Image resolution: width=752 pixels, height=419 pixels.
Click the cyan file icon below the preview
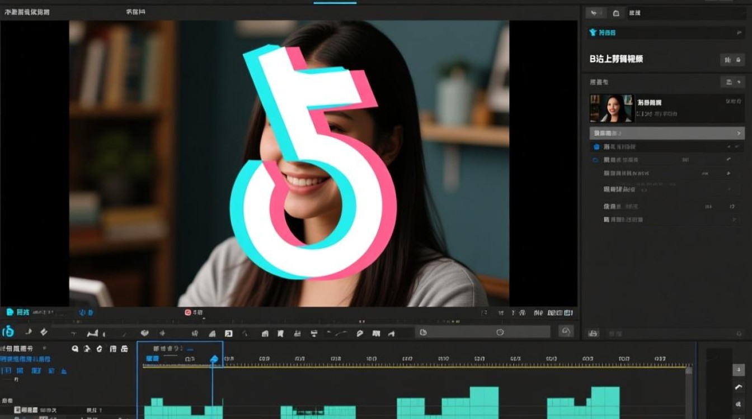pyautogui.click(x=10, y=312)
